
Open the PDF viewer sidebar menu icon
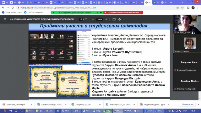click(5, 19)
